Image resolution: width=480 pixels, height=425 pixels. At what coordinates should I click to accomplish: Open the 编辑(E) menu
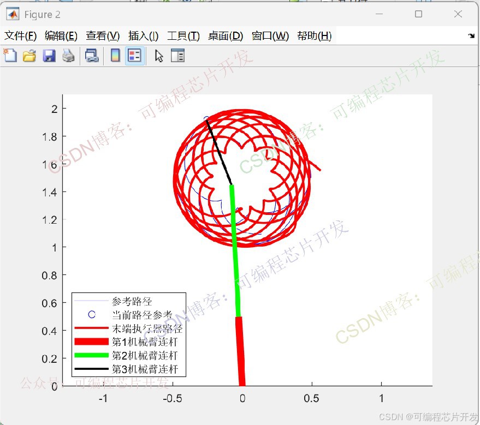61,36
